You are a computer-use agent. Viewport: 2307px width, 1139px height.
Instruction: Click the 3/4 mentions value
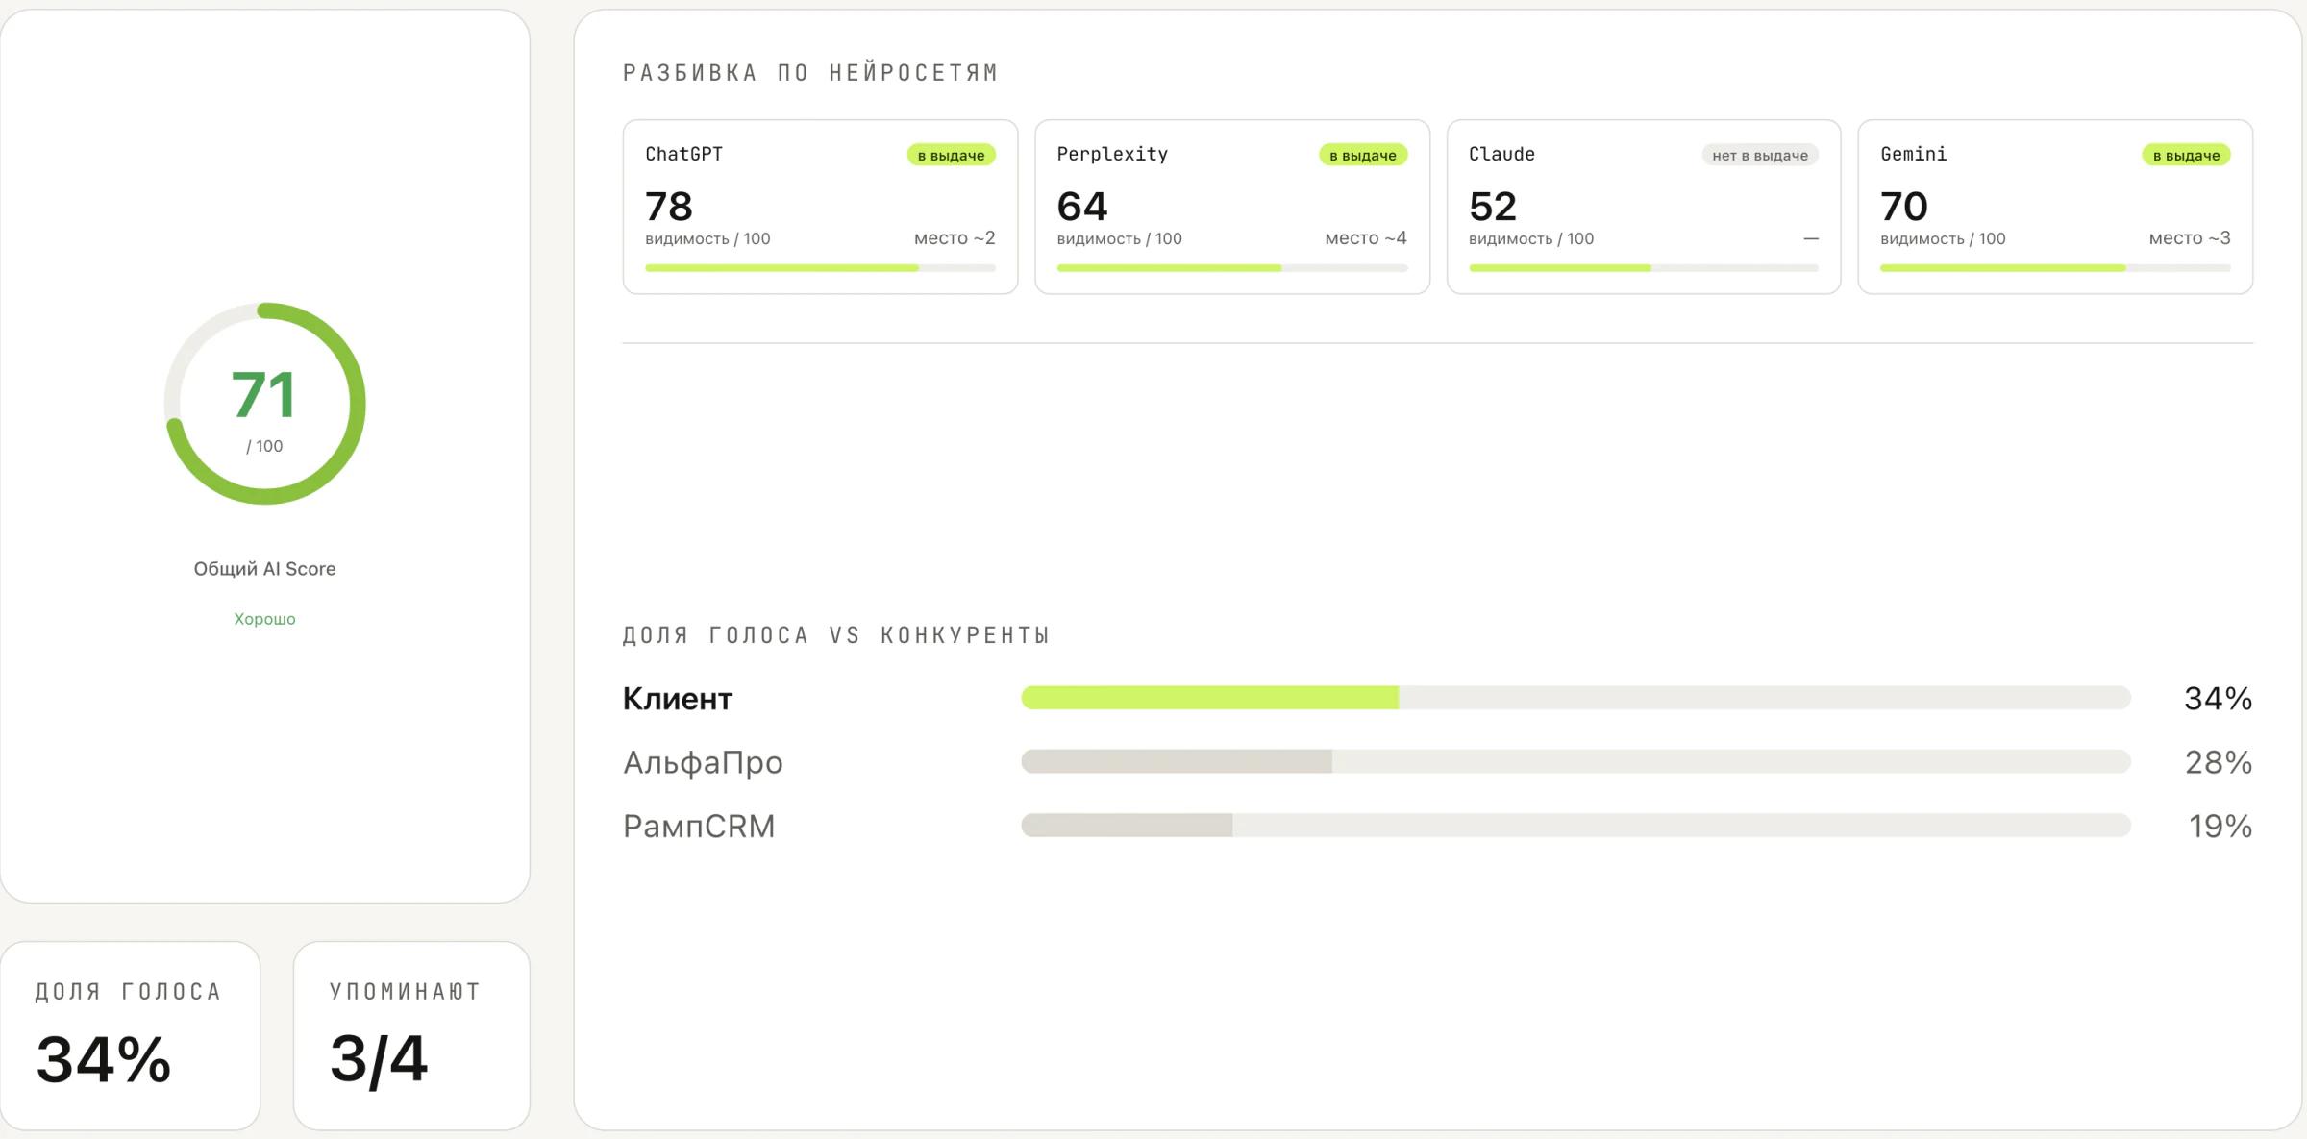tap(379, 1059)
